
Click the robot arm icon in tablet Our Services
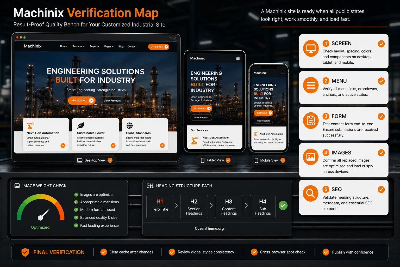pyautogui.click(x=195, y=141)
